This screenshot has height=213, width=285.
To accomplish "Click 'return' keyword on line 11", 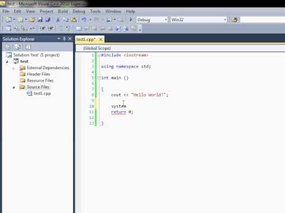I will [x=118, y=112].
